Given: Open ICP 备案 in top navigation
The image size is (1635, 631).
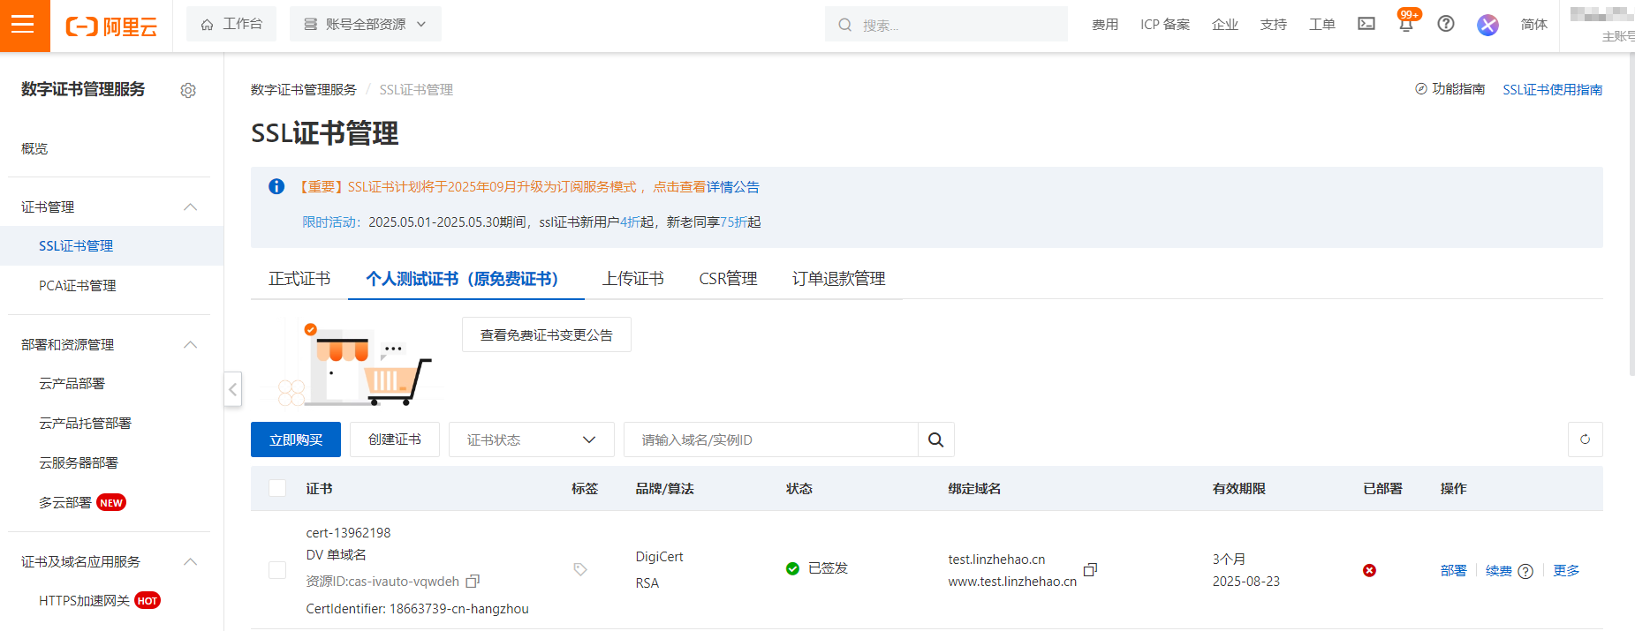Looking at the screenshot, I should coord(1165,25).
